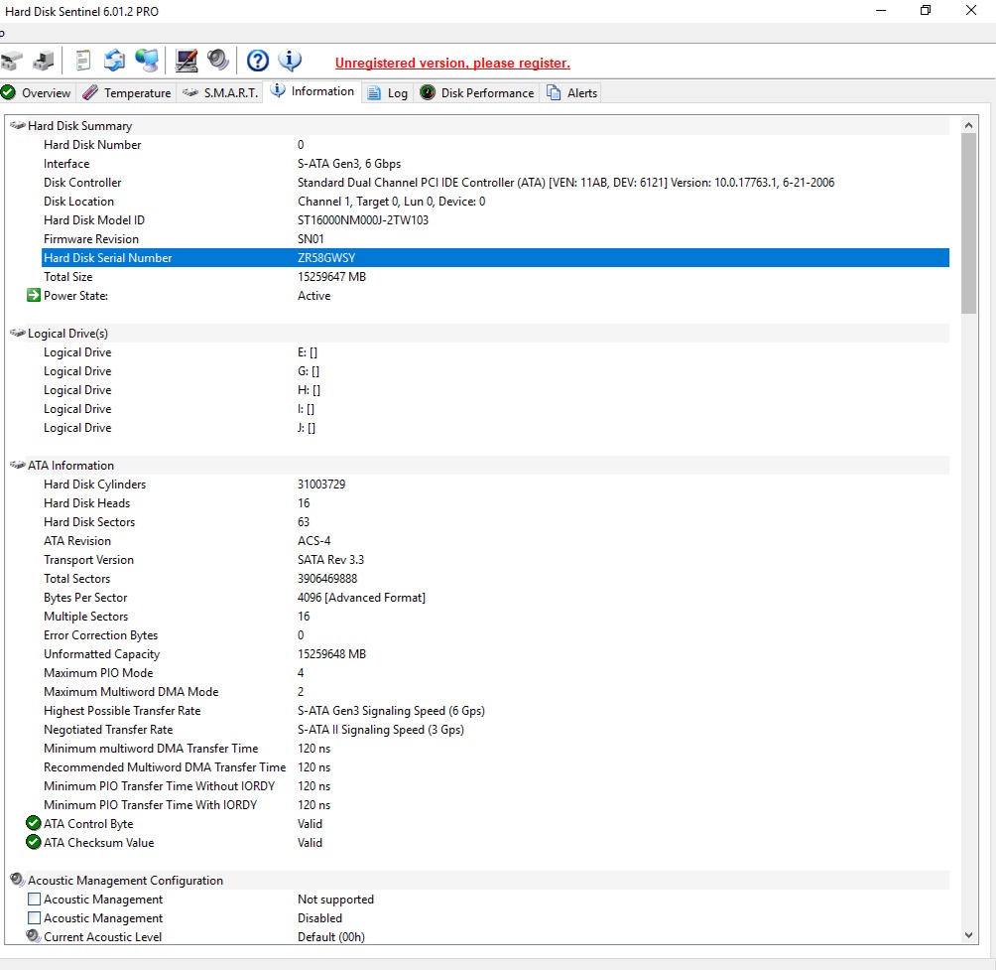Select Minimum multiword DMA Transfer Time row
The height and width of the screenshot is (970, 996).
pos(495,749)
